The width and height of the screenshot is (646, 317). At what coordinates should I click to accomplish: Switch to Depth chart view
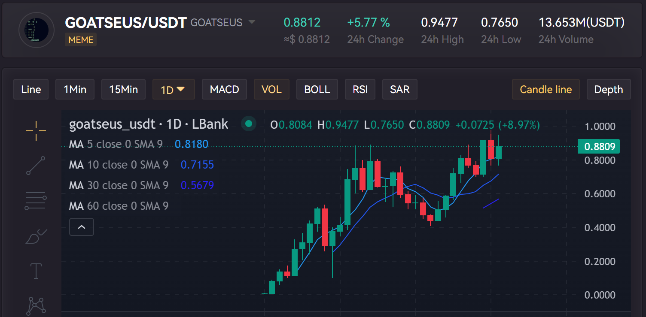[608, 90]
